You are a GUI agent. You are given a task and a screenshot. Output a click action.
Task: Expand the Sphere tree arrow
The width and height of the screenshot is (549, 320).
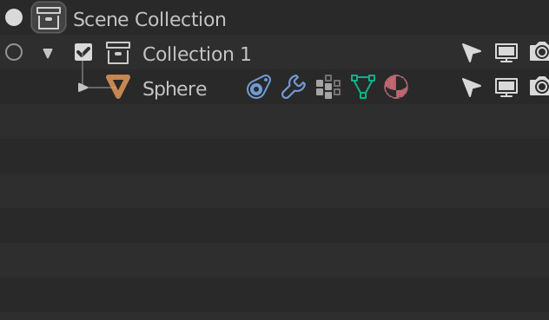pos(83,88)
